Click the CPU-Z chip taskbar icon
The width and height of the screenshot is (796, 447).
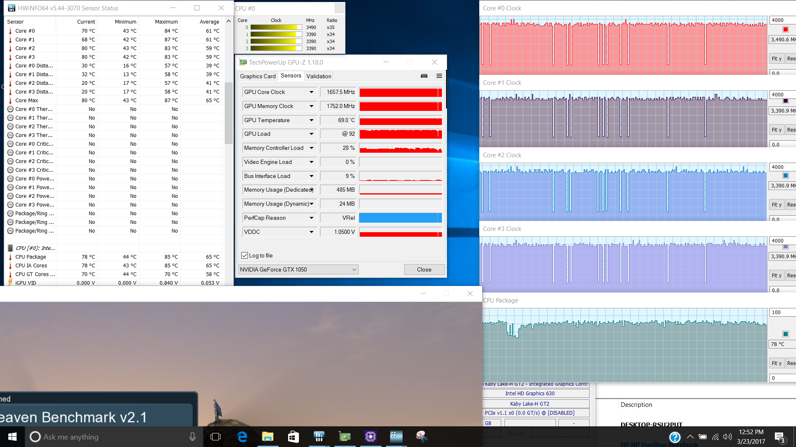tap(370, 437)
